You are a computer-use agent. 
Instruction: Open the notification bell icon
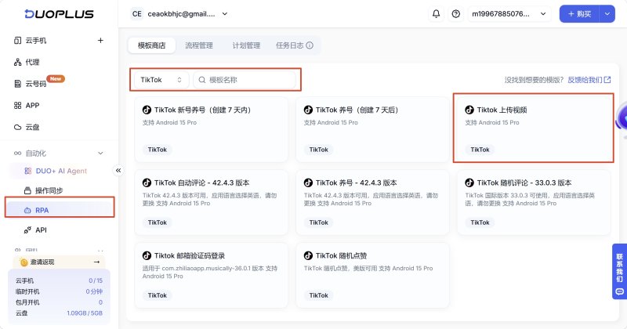point(436,14)
